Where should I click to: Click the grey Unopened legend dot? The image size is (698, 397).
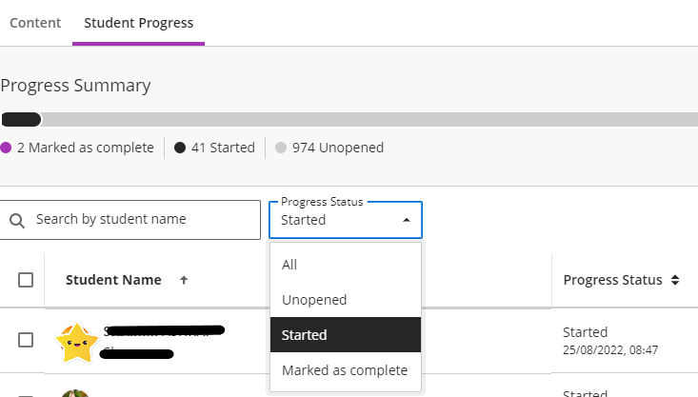point(281,148)
